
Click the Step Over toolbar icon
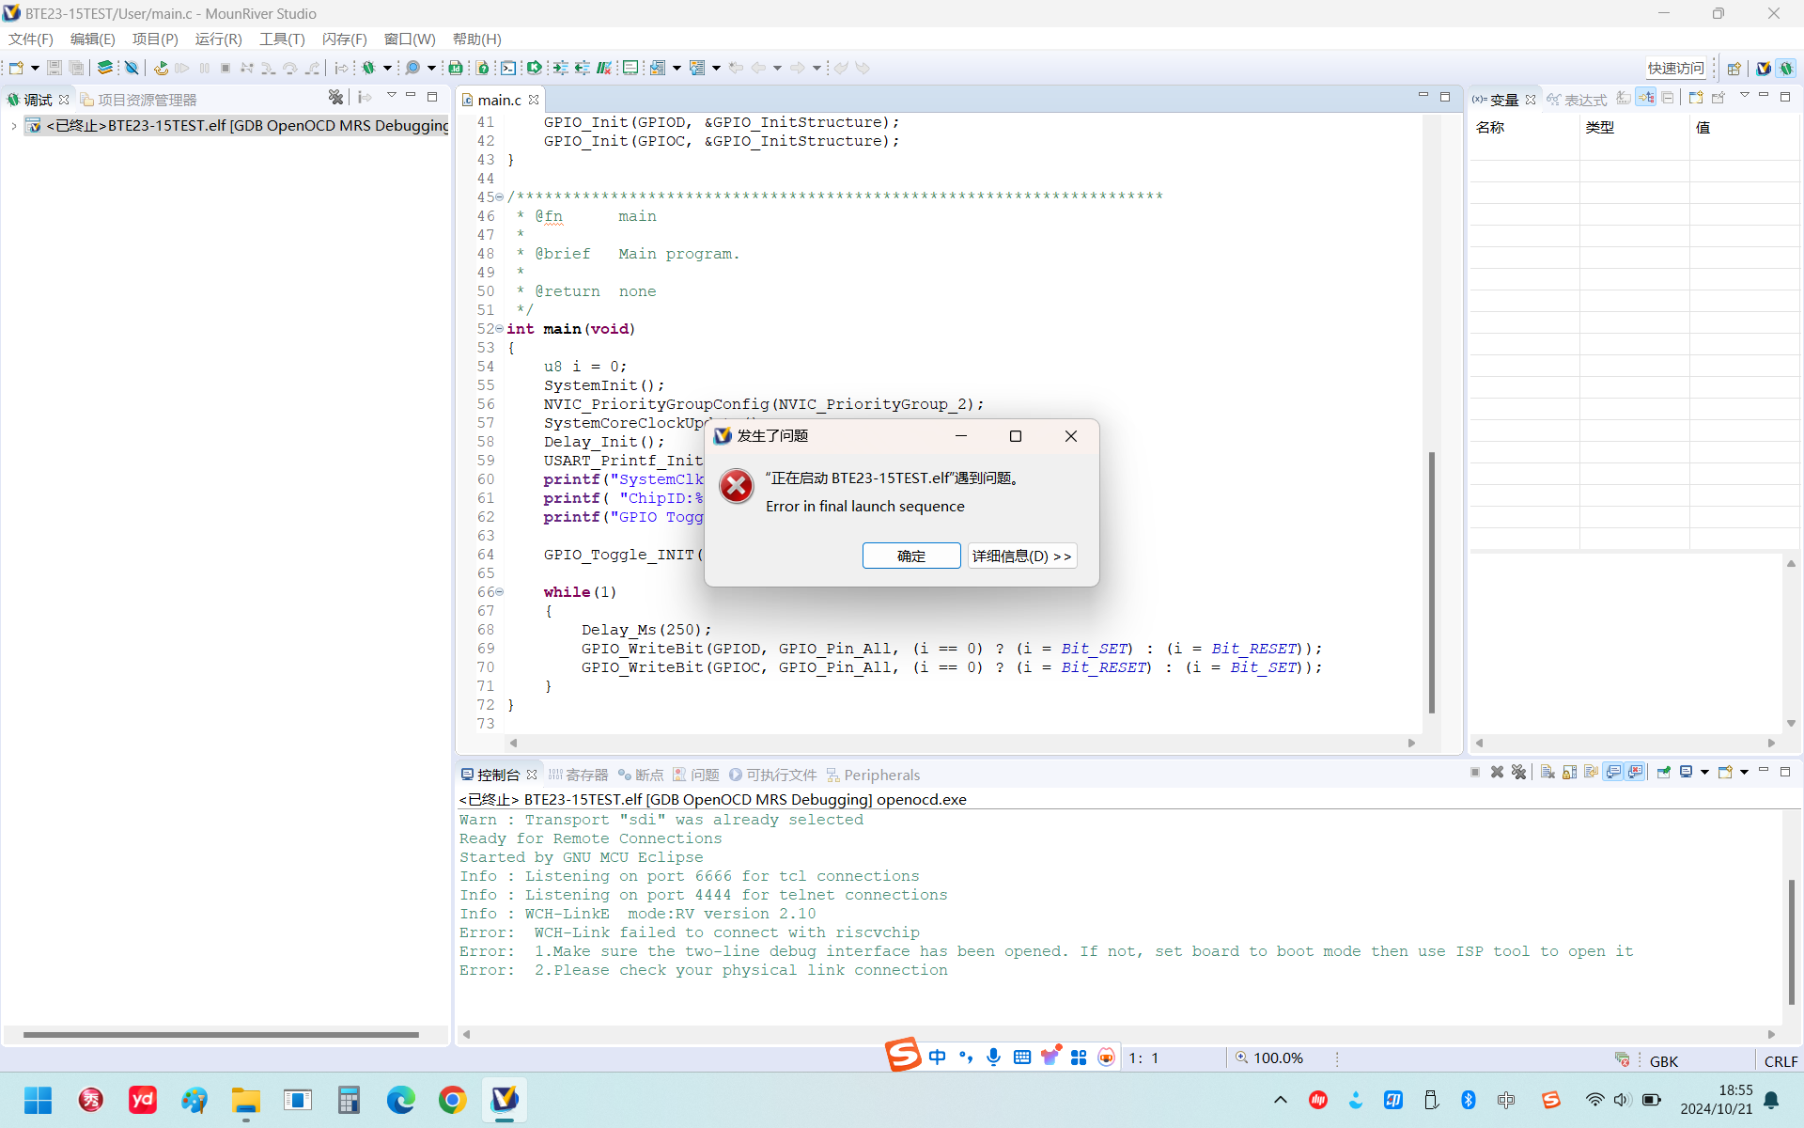tap(289, 68)
